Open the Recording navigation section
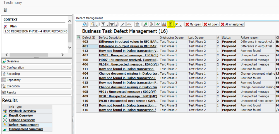 (x=37, y=74)
